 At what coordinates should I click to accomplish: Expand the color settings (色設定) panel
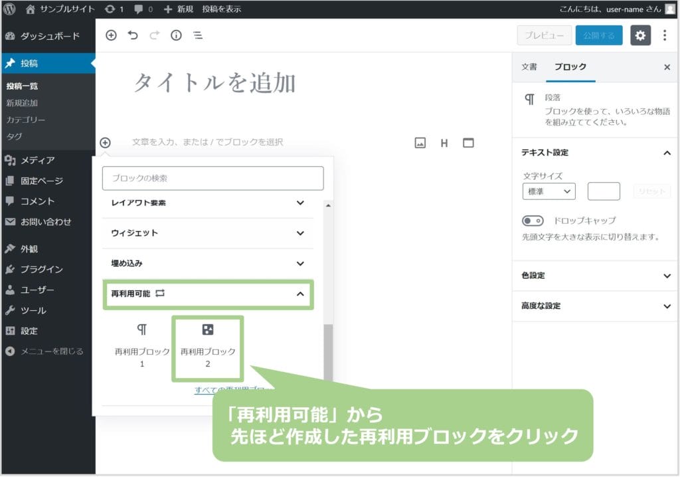pyautogui.click(x=595, y=276)
